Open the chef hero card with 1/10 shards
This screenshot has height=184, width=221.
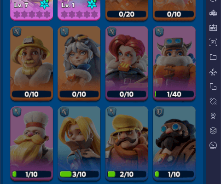[x=32, y=144]
